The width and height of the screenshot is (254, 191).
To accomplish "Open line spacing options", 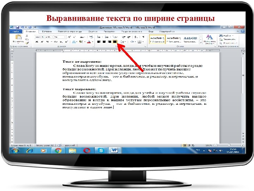I will coord(123,42).
